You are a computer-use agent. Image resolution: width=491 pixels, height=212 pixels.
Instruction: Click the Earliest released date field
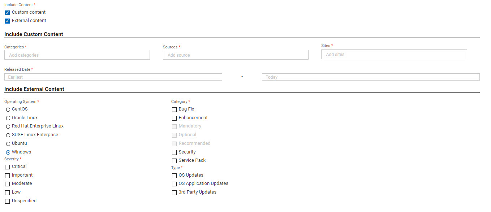click(113, 77)
